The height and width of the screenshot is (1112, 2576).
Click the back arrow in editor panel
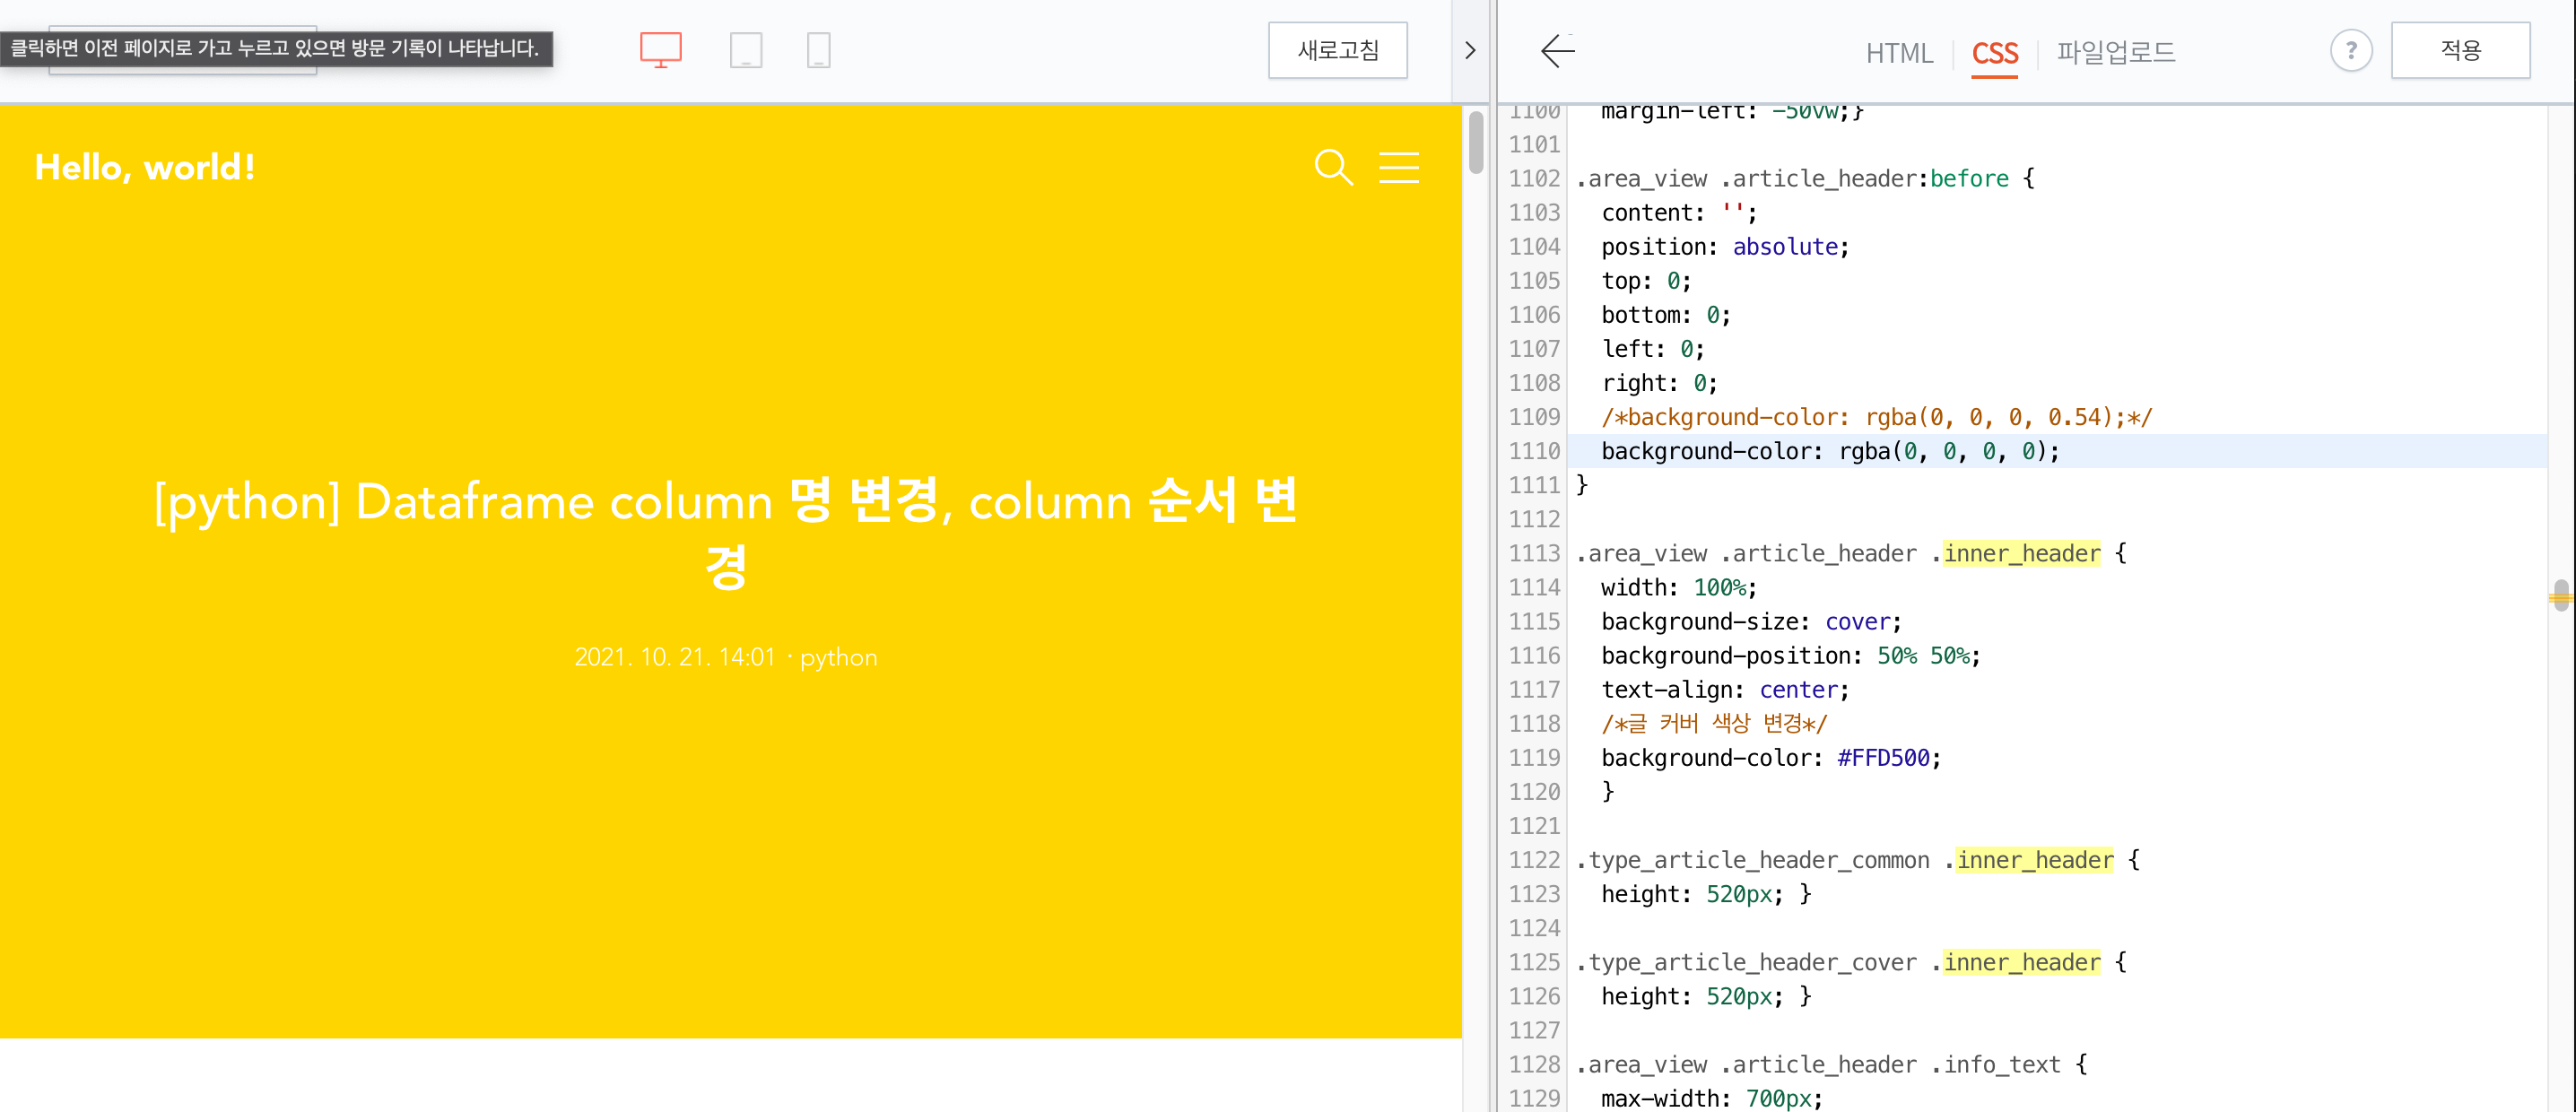point(1557,51)
